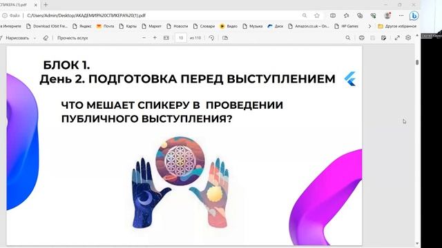Viewport: 442px width, 248px height.
Task: Click the blue arrow logo on slide
Action: click(x=350, y=79)
